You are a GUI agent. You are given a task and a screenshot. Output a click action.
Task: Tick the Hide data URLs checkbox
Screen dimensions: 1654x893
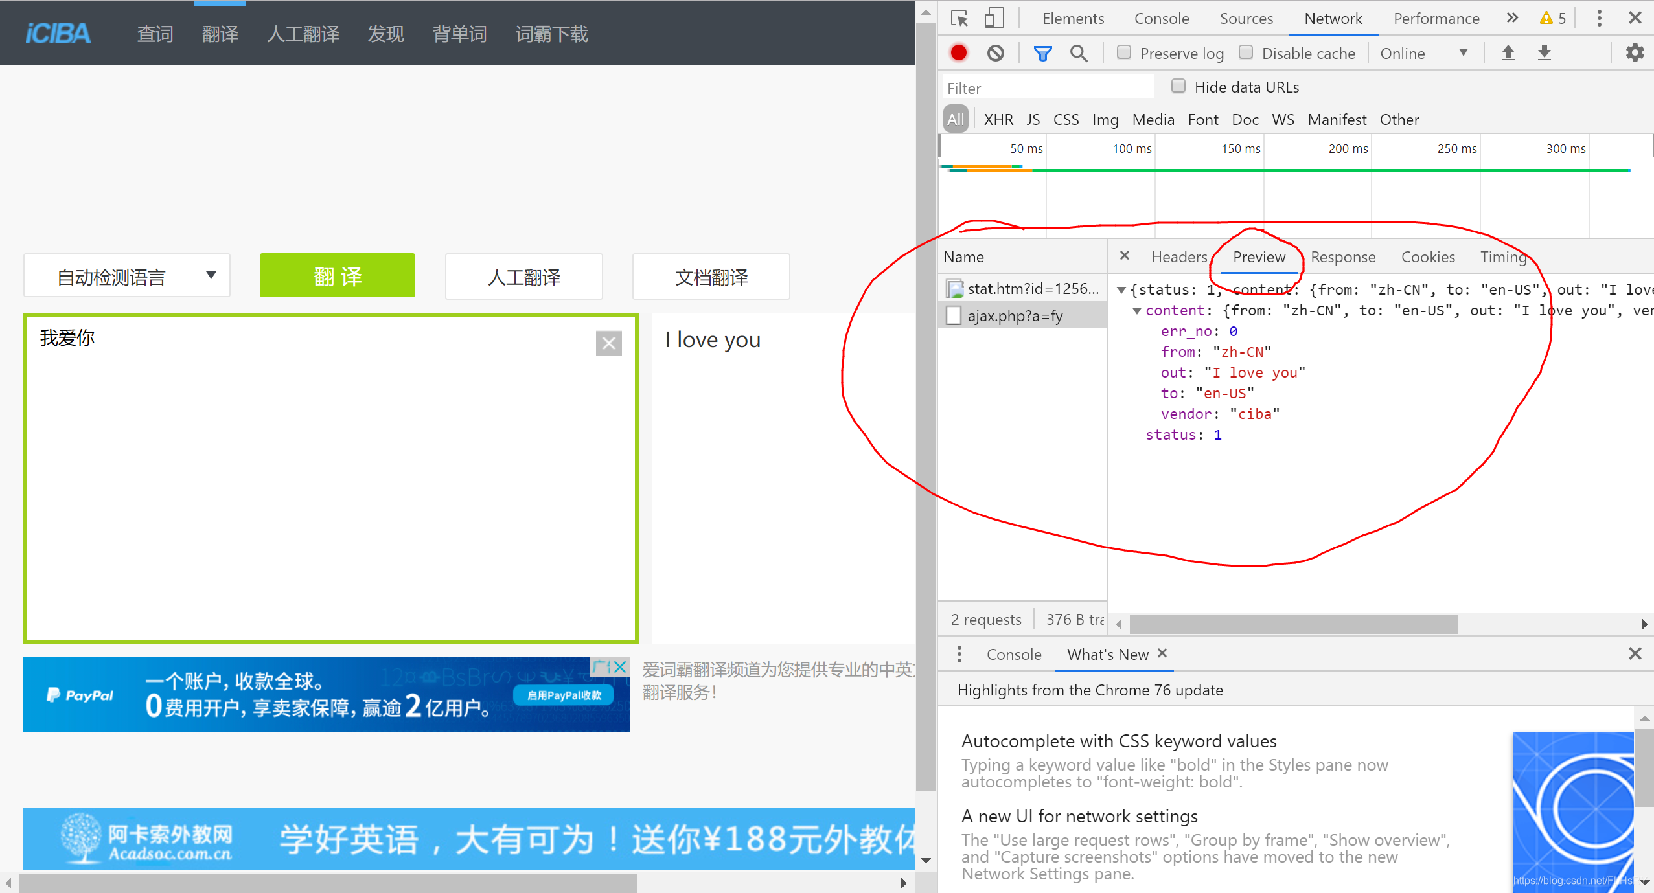(x=1178, y=86)
